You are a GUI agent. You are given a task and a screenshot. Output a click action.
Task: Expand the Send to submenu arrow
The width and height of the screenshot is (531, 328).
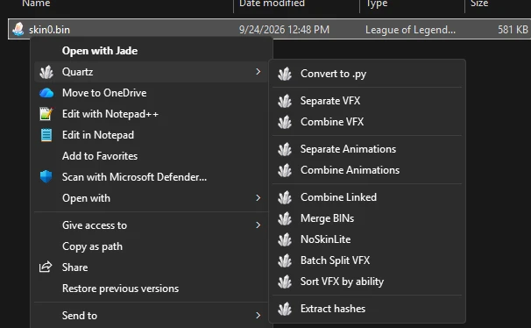pyautogui.click(x=258, y=316)
